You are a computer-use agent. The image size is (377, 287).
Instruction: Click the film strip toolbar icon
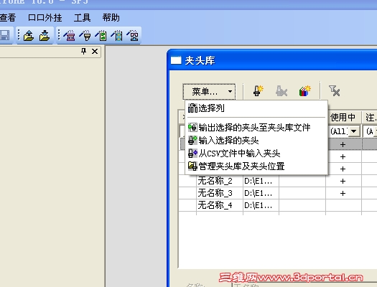click(117, 36)
